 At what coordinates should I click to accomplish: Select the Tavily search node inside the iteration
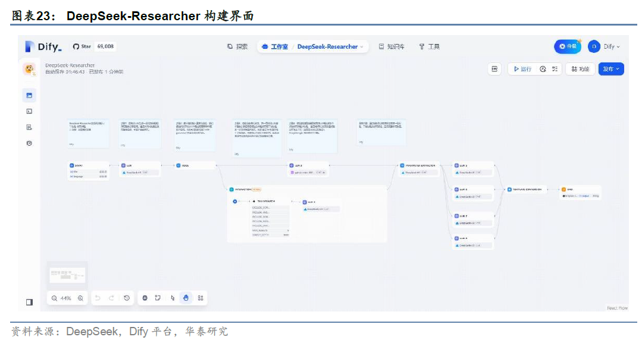coord(270,218)
